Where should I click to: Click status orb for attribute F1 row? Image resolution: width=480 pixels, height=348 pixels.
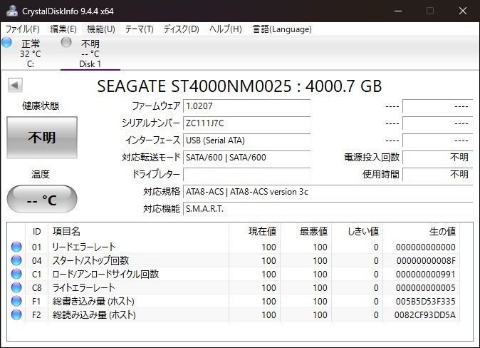pyautogui.click(x=16, y=301)
